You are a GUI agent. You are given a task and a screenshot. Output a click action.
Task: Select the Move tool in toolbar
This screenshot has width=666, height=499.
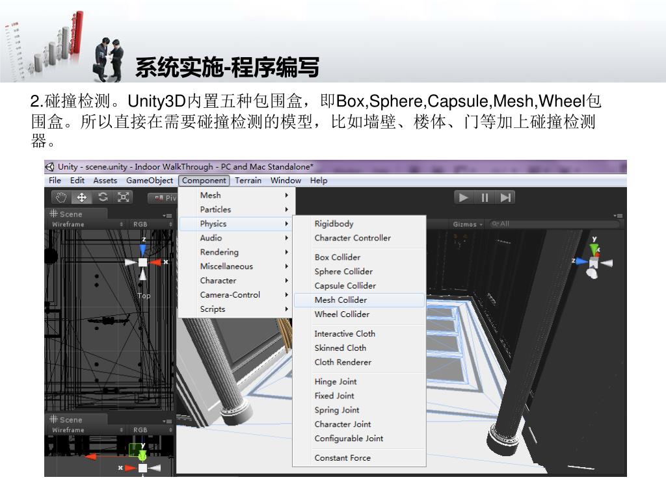tap(81, 198)
